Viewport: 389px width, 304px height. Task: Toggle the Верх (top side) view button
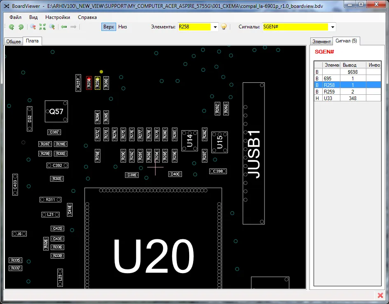pyautogui.click(x=109, y=27)
